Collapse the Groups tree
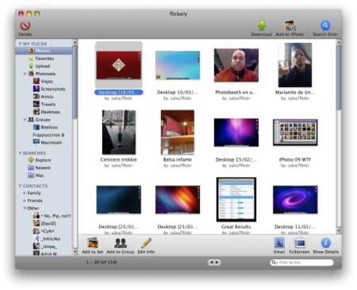 coord(25,120)
